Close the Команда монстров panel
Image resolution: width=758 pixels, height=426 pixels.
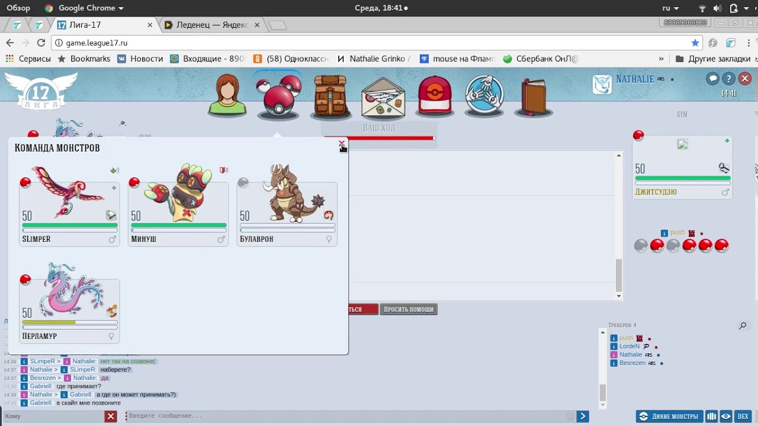(x=341, y=144)
